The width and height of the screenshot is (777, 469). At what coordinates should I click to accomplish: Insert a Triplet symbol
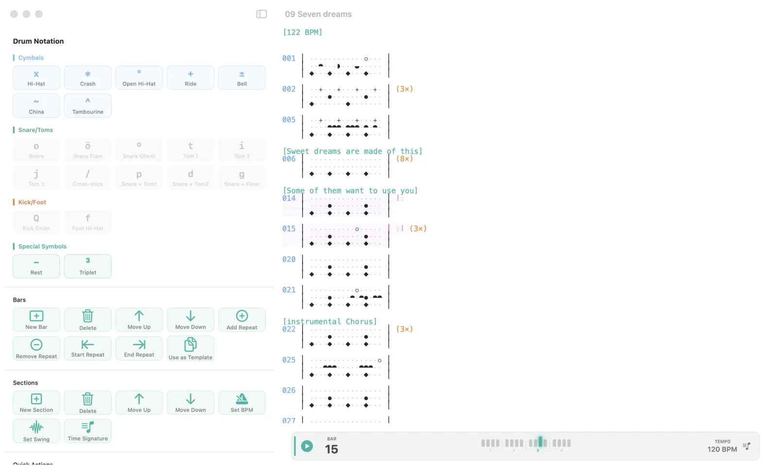[88, 266]
